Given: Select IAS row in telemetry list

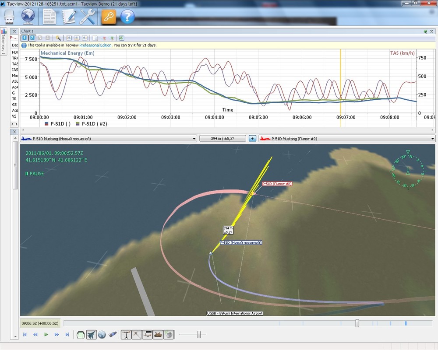Looking at the screenshot, I should click(15, 70).
